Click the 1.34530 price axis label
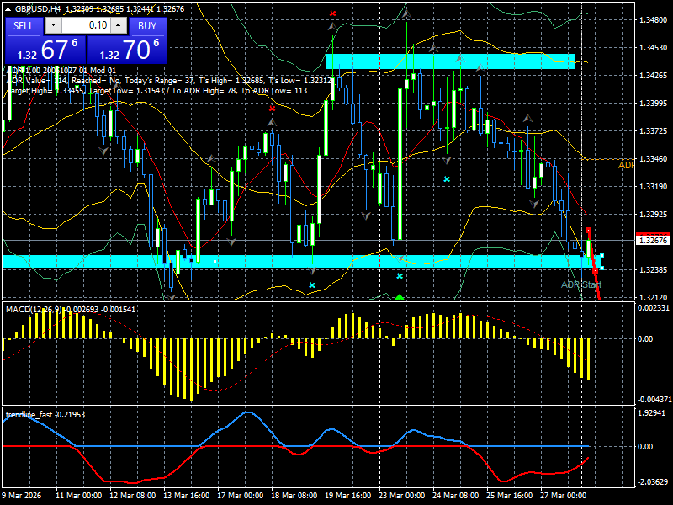The width and height of the screenshot is (673, 505). point(654,48)
